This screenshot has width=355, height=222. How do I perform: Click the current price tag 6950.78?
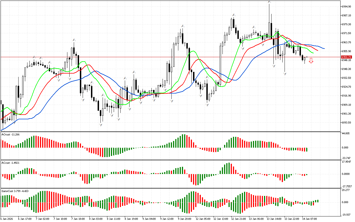coord(346,57)
